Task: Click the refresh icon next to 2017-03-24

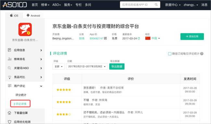Action: click(x=139, y=38)
